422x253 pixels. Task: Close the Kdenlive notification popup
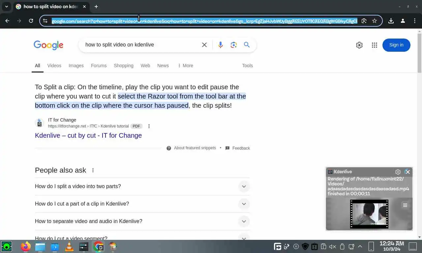point(407,172)
